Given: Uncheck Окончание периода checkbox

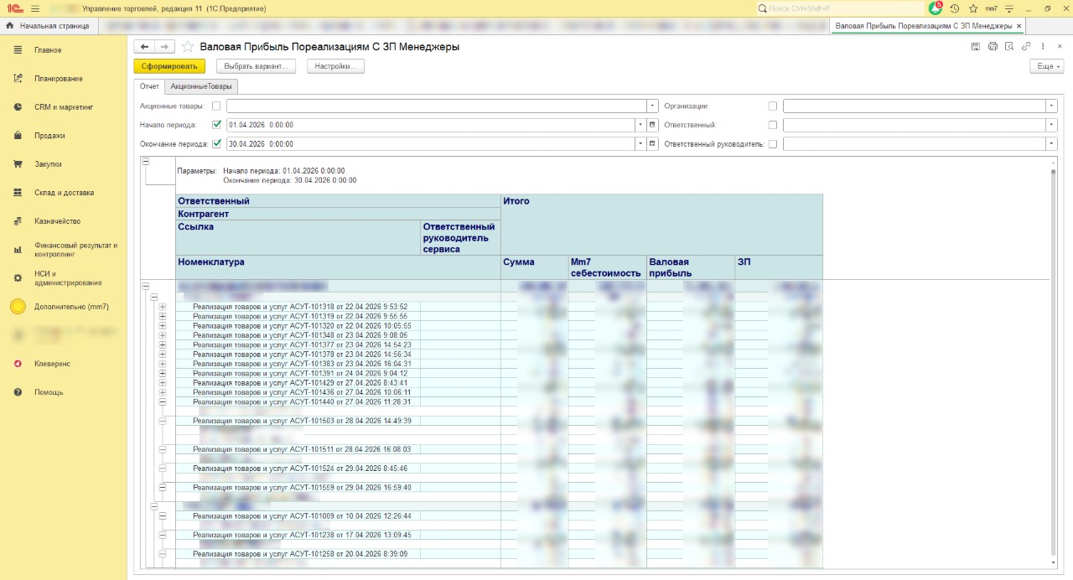Looking at the screenshot, I should [x=216, y=144].
